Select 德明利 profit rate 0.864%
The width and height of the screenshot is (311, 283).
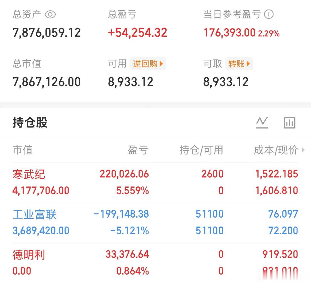pyautogui.click(x=132, y=271)
